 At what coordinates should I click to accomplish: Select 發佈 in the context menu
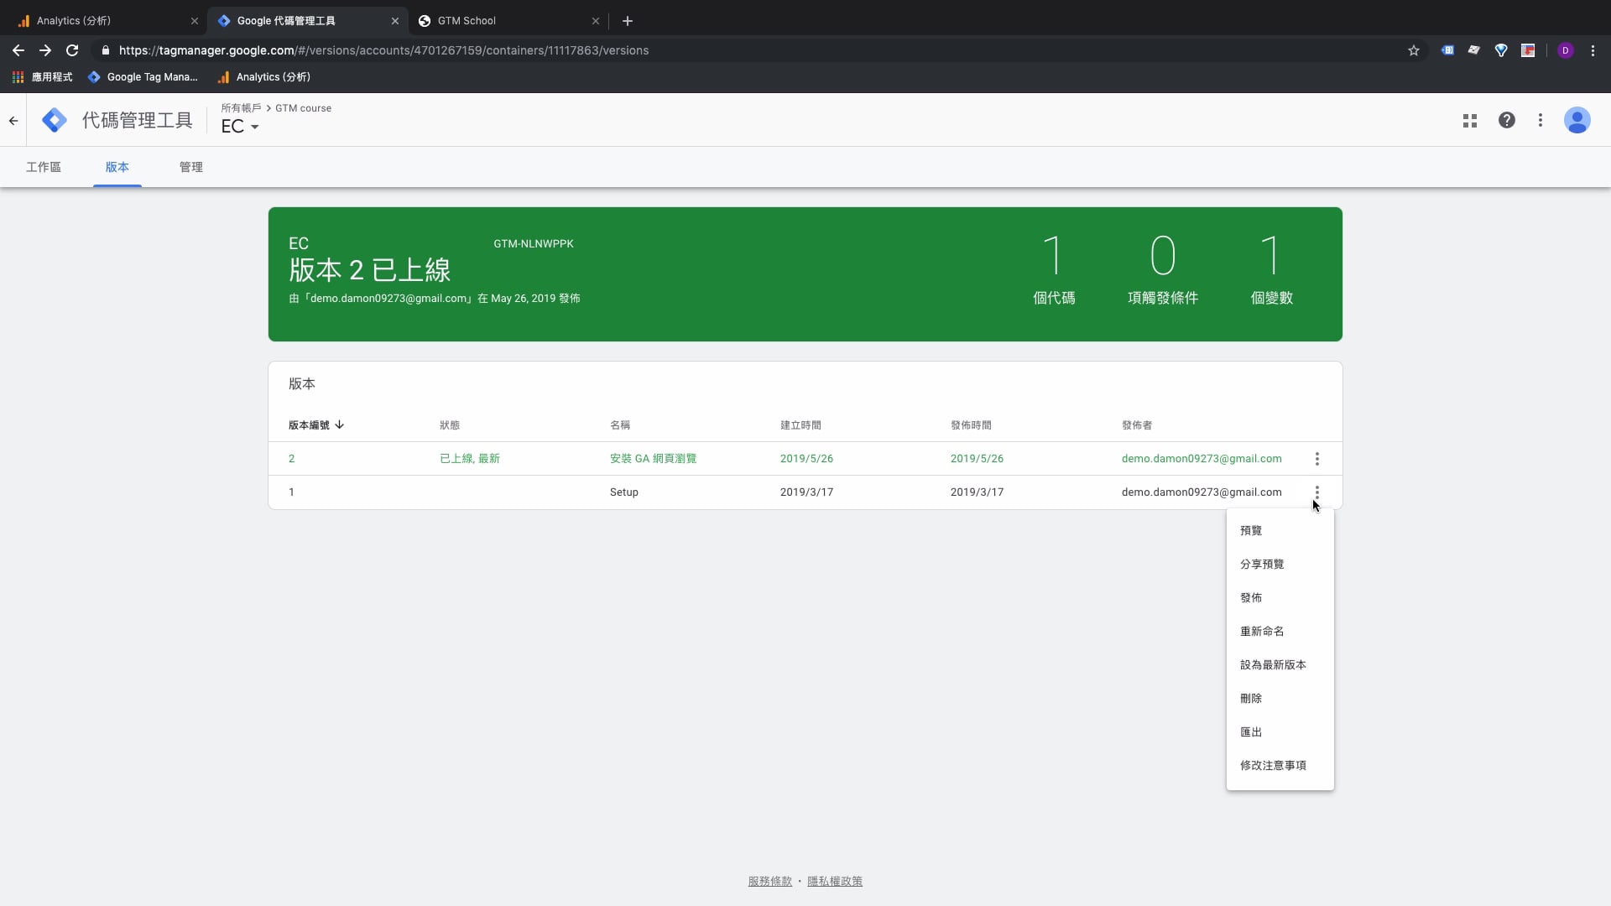tap(1250, 598)
